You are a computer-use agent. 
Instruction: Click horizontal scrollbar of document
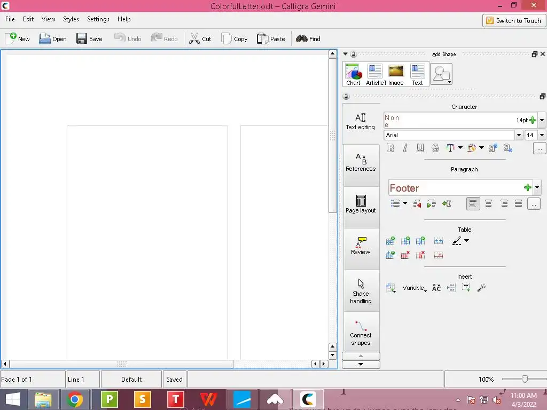(x=121, y=364)
